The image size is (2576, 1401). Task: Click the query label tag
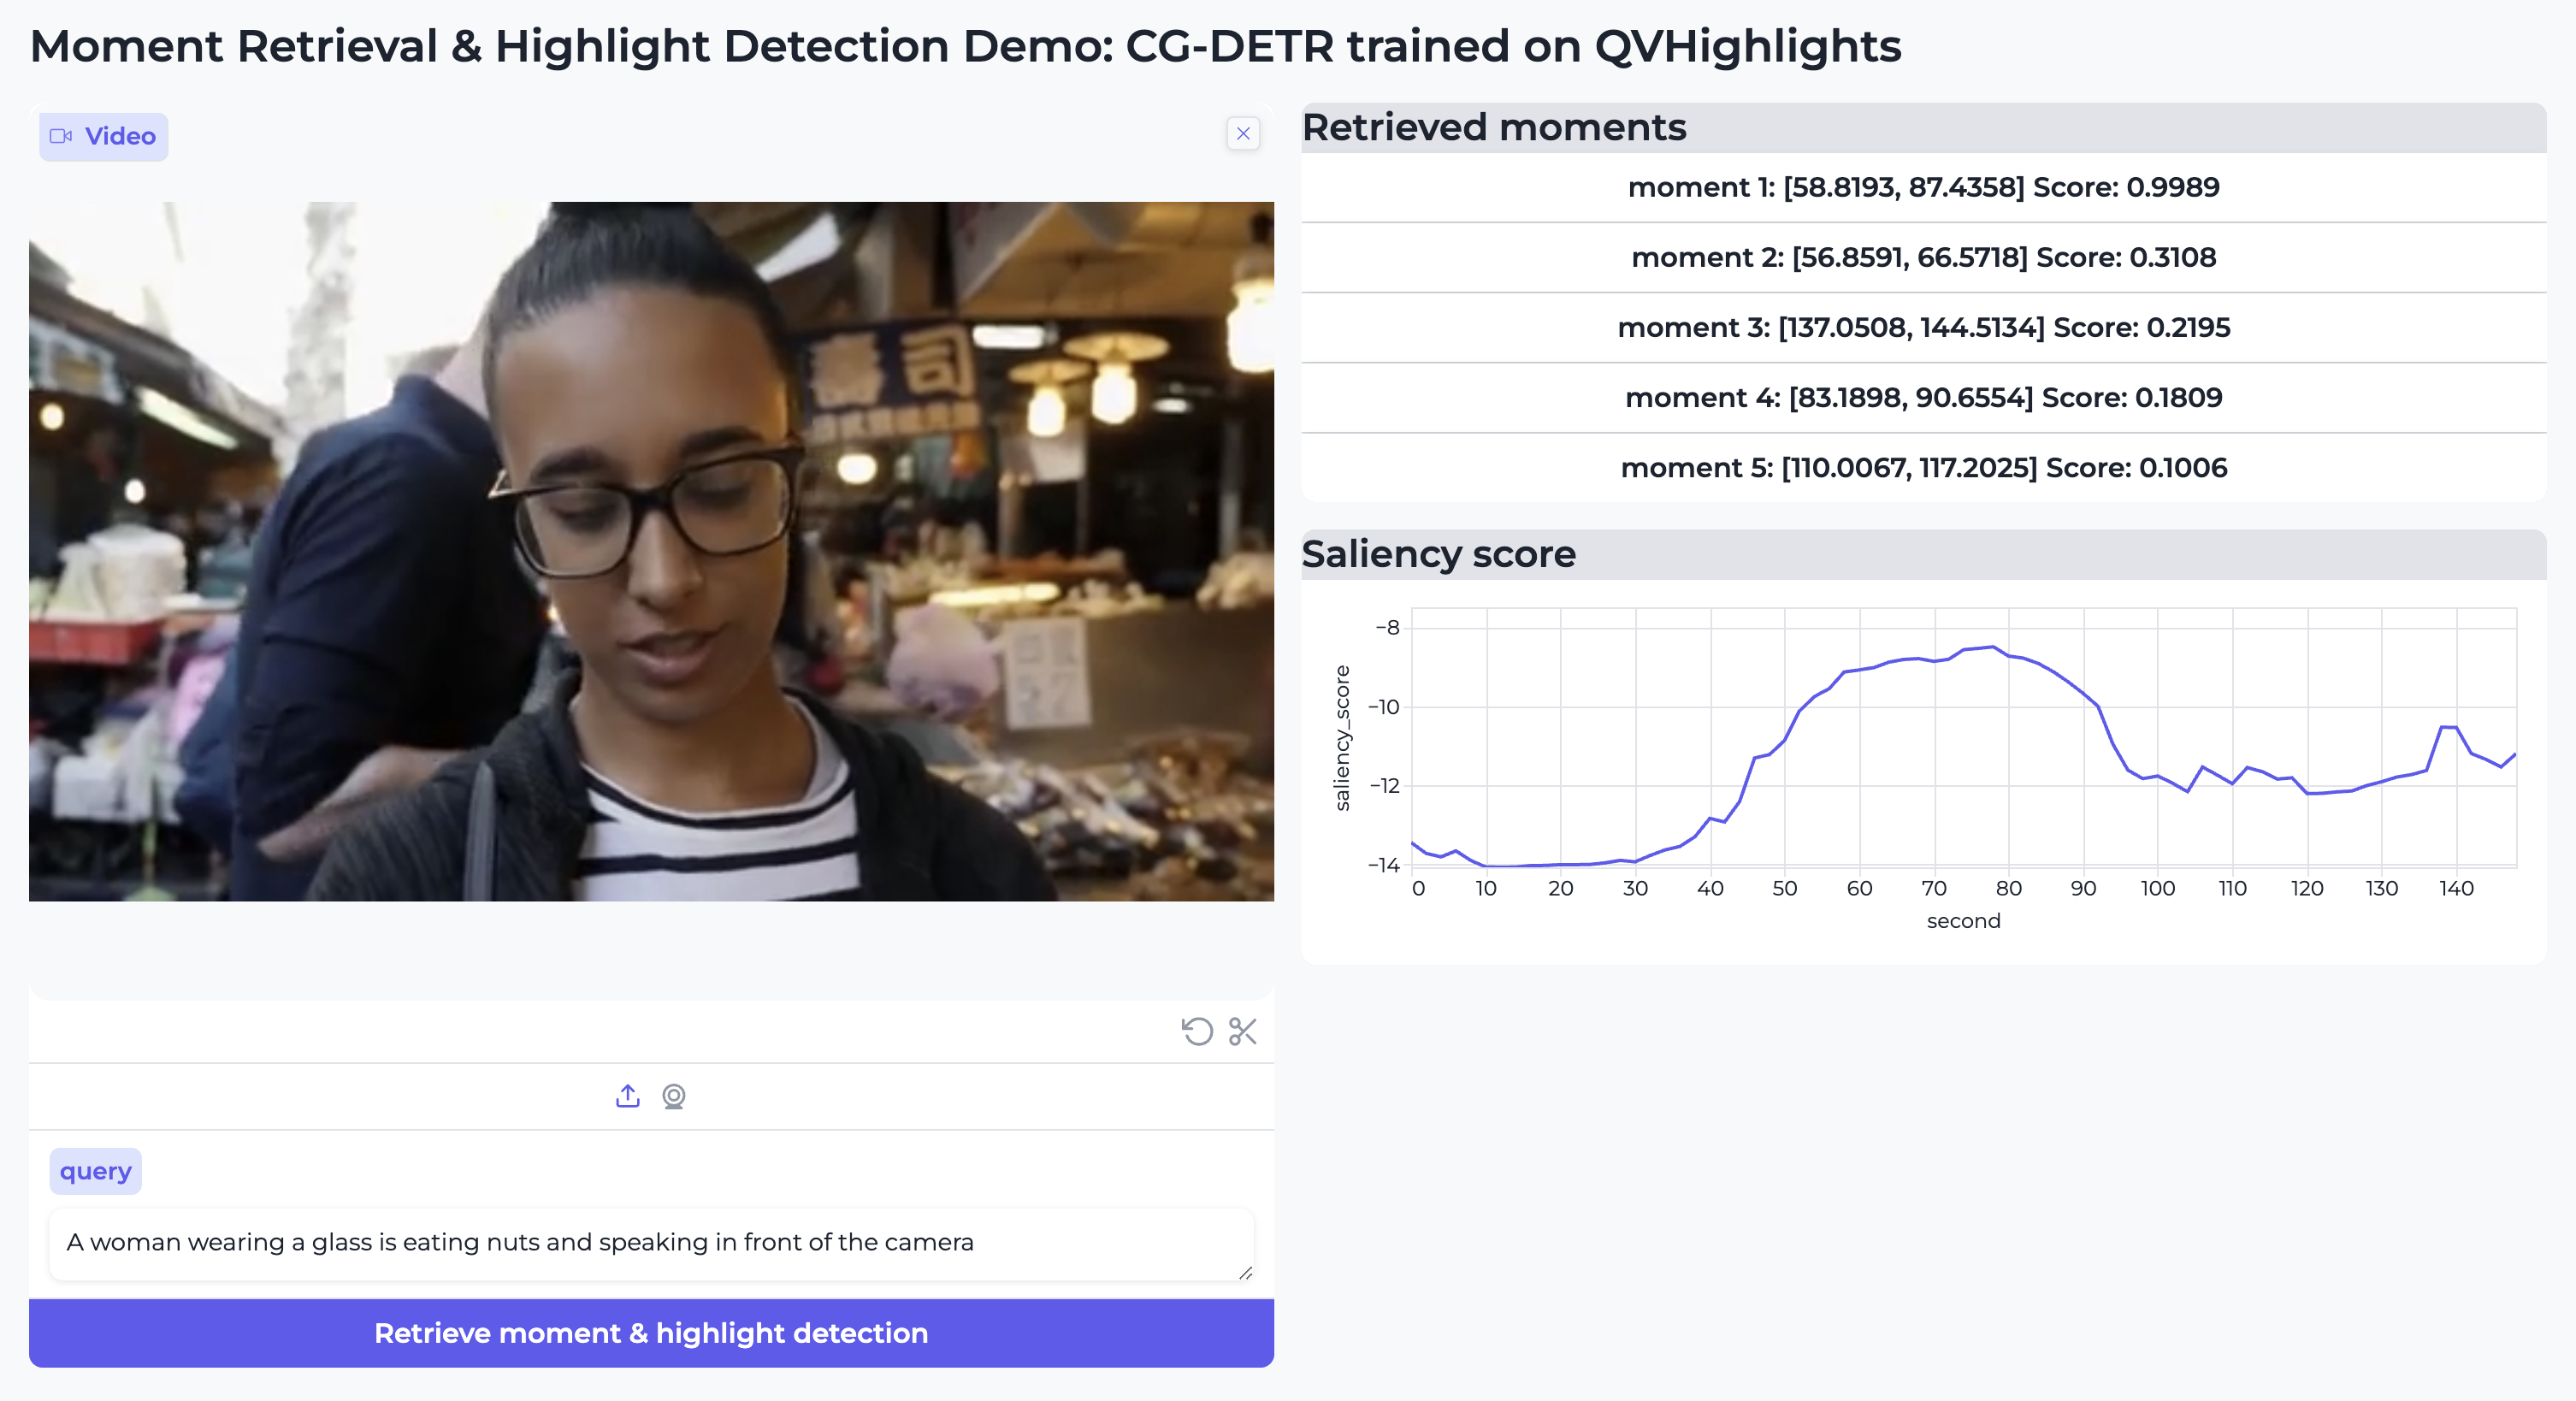coord(95,1171)
